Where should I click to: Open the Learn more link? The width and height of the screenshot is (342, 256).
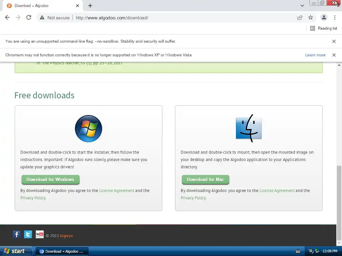[x=315, y=55]
